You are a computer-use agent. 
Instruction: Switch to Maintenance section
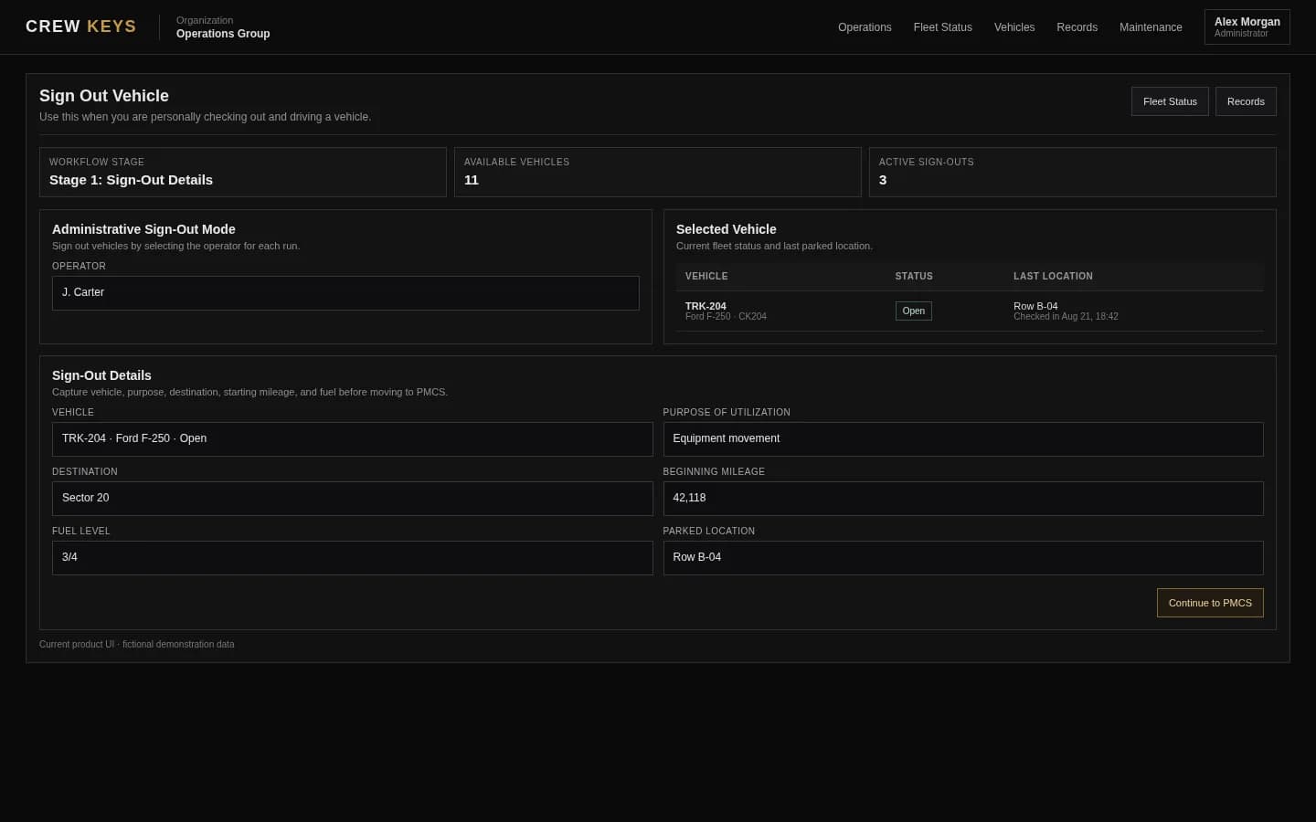tap(1151, 27)
